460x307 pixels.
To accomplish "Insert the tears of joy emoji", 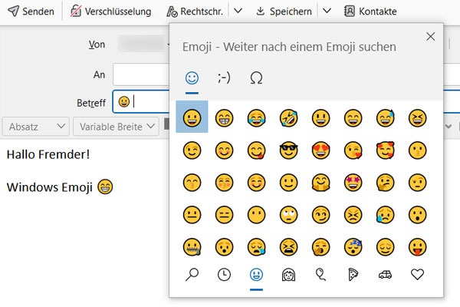I will coord(256,118).
